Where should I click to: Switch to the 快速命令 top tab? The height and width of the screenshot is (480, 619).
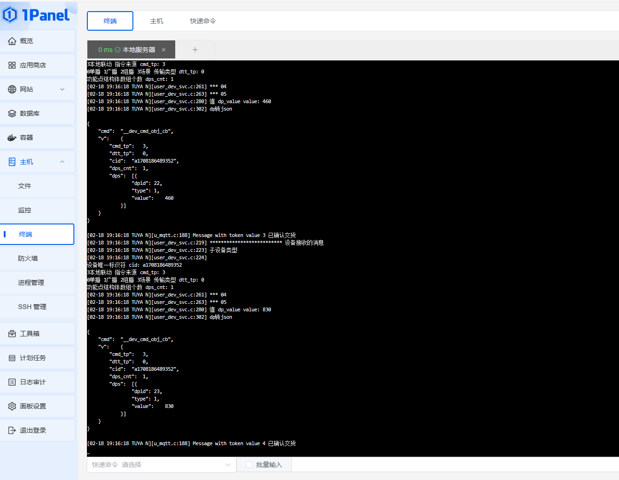203,21
